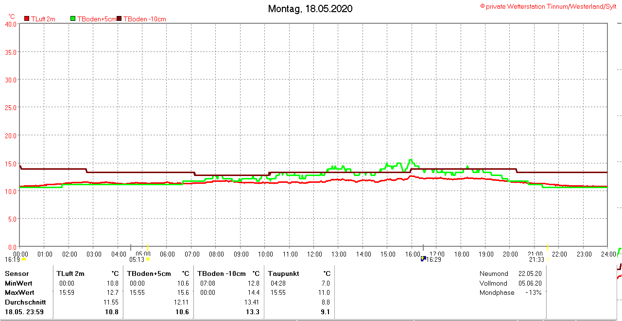Click the yellow icon beside 16:19
The width and height of the screenshot is (622, 321).
coord(23,259)
